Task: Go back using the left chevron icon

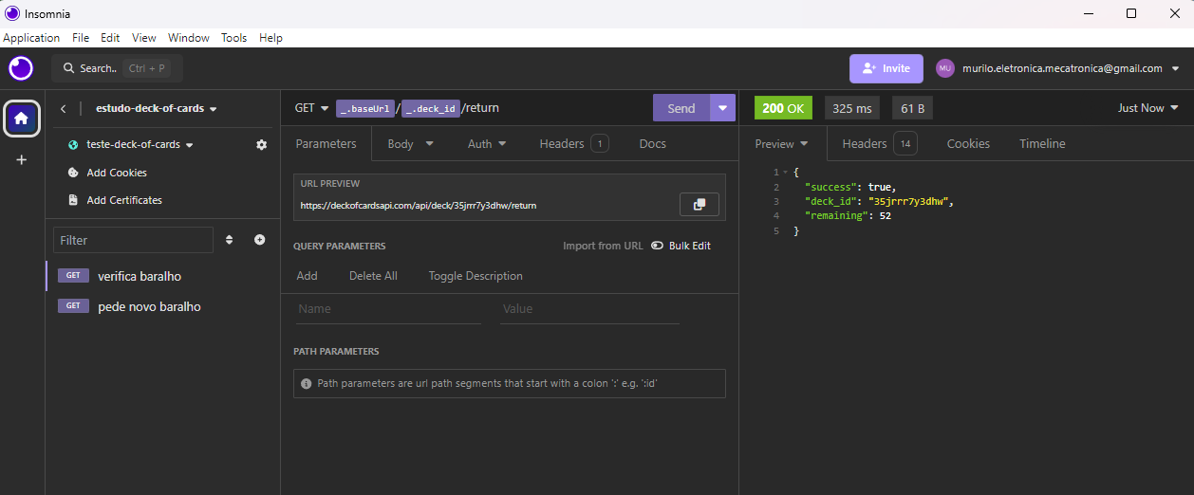Action: click(63, 109)
